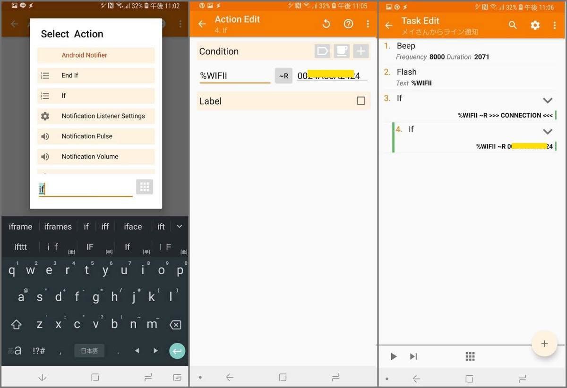Viewport: 567px width, 388px height.
Task: Tap the coffee cup test icon in Condition bar
Action: 342,51
